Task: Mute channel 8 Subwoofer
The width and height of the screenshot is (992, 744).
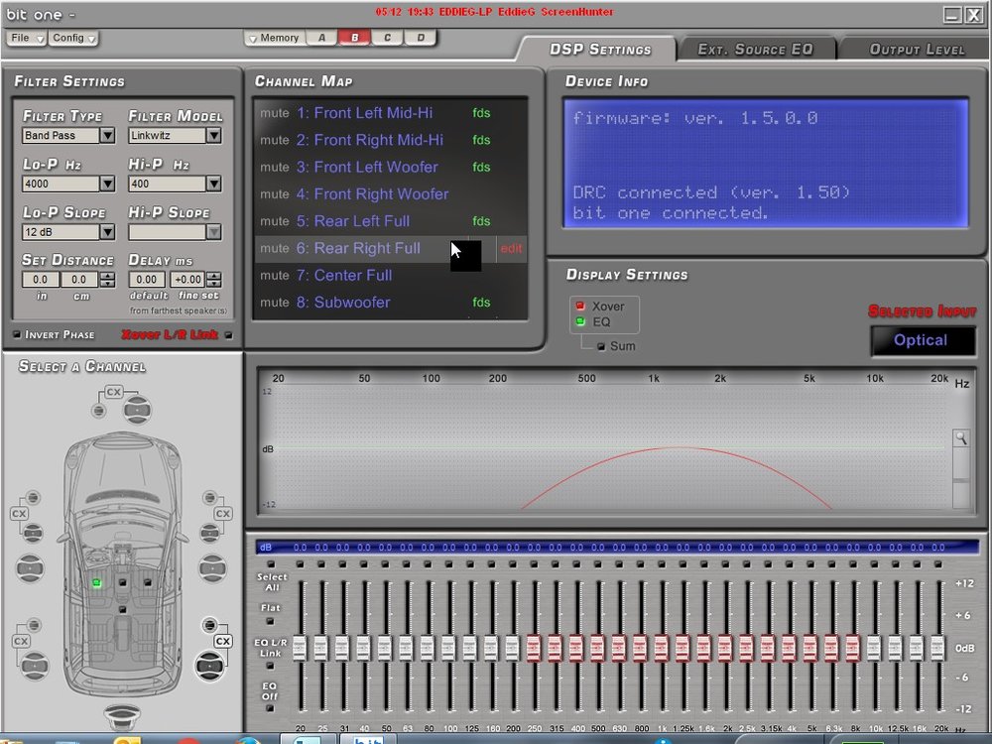Action: [x=275, y=303]
